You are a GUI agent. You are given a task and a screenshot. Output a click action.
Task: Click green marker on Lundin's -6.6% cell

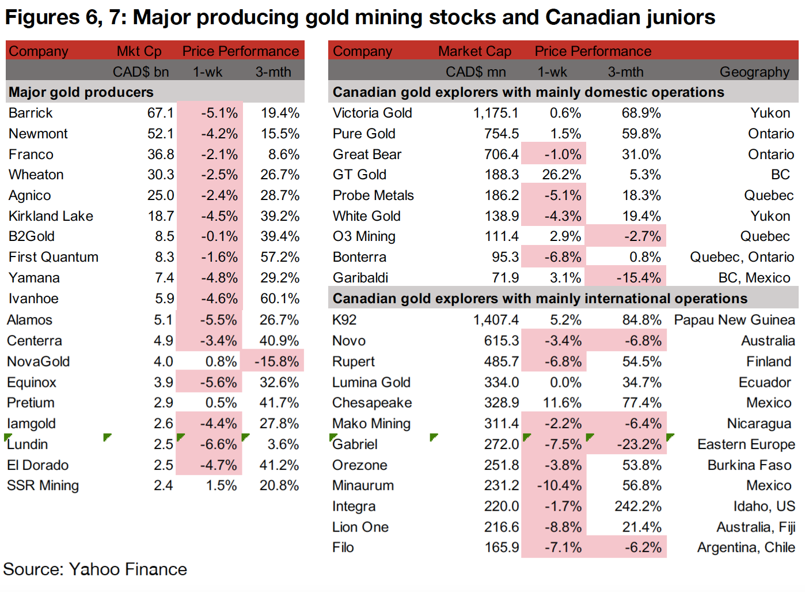pos(180,438)
